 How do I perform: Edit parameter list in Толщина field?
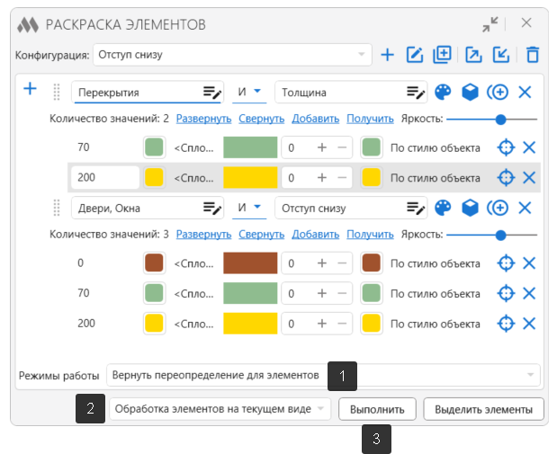pyautogui.click(x=416, y=93)
